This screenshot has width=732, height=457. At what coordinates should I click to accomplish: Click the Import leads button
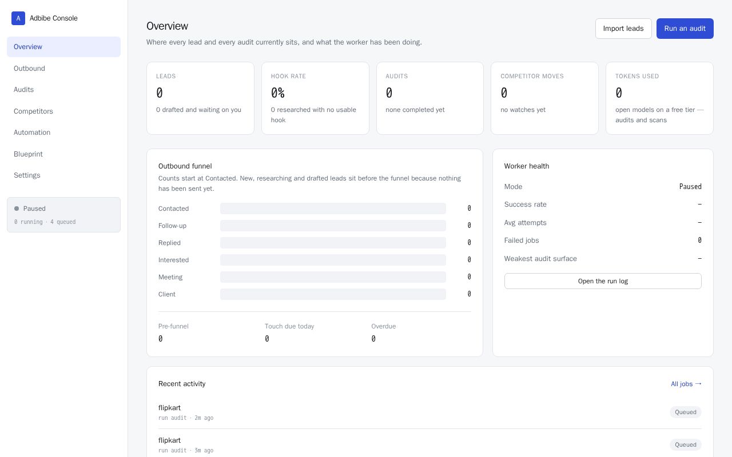623,29
